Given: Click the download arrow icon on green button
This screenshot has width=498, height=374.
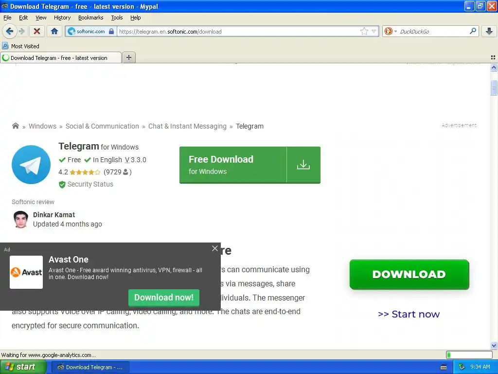Looking at the screenshot, I should [x=303, y=165].
